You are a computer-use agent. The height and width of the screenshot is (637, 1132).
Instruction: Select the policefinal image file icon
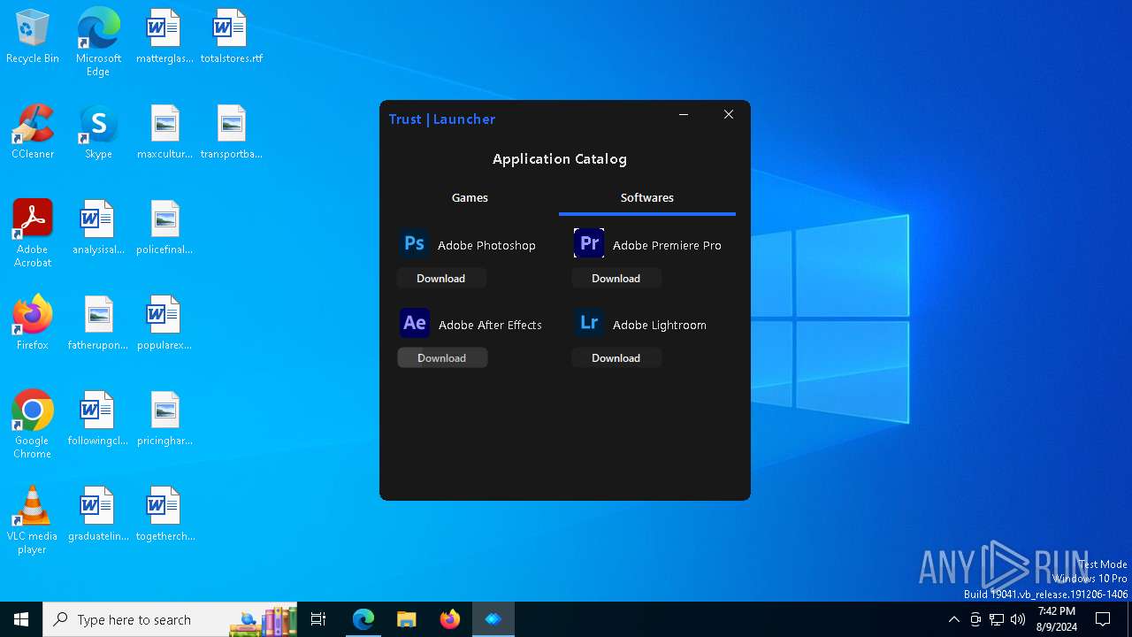coord(164,228)
